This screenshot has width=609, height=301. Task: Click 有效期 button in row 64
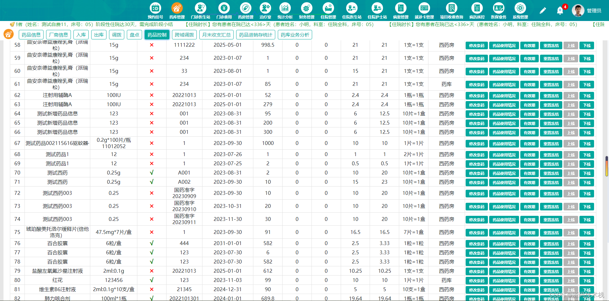[x=530, y=114]
